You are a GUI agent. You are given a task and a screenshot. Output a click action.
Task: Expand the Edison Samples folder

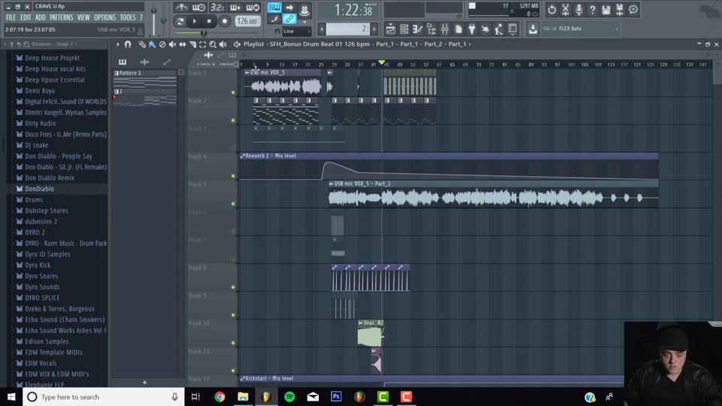[47, 341]
